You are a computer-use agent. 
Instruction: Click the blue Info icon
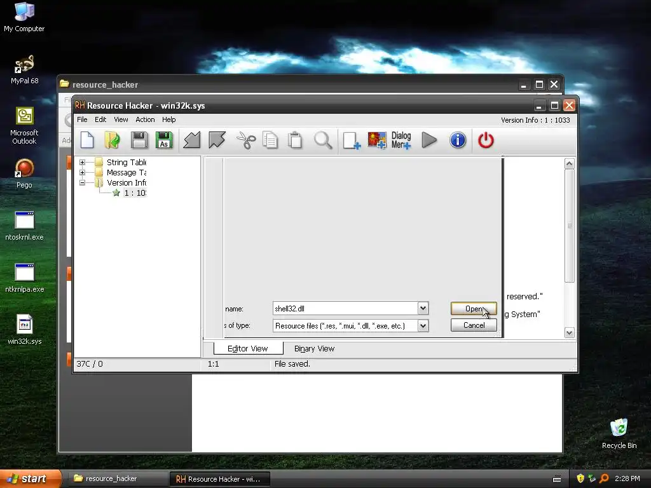tap(458, 140)
